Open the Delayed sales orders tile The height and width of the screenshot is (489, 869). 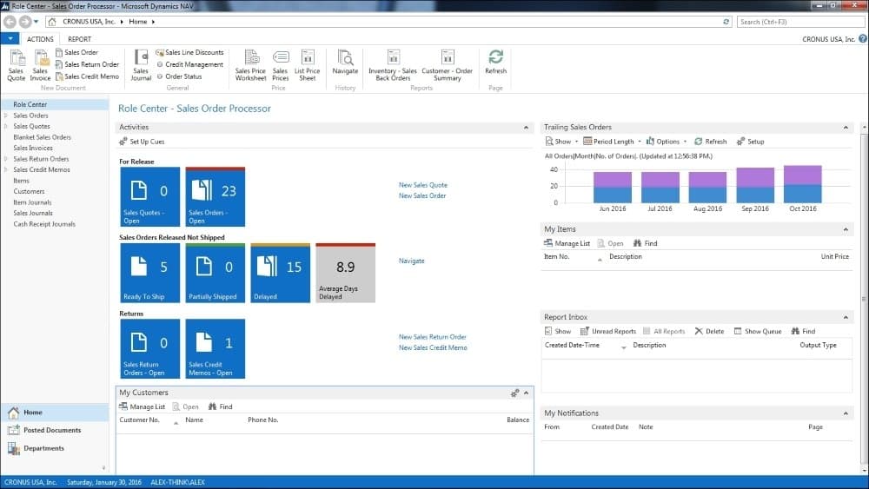click(280, 274)
